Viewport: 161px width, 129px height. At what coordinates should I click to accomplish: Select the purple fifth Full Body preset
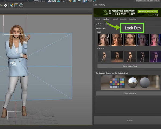pyautogui.click(x=155, y=56)
